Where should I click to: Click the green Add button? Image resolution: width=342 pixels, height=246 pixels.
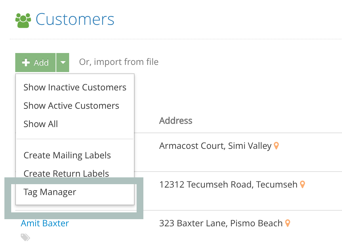pyautogui.click(x=35, y=62)
